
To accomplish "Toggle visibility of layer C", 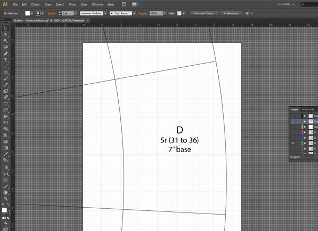I will [x=293, y=149].
